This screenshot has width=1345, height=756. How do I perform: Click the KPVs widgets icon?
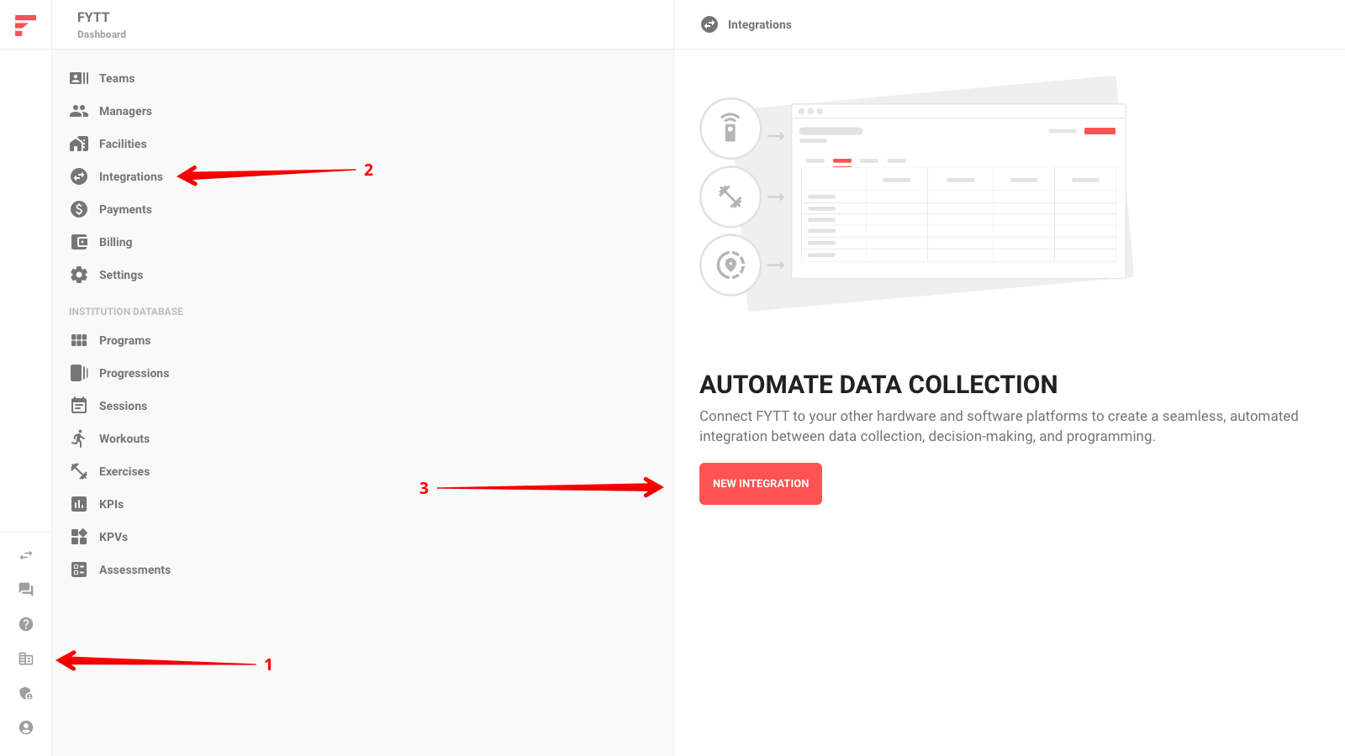pos(79,537)
